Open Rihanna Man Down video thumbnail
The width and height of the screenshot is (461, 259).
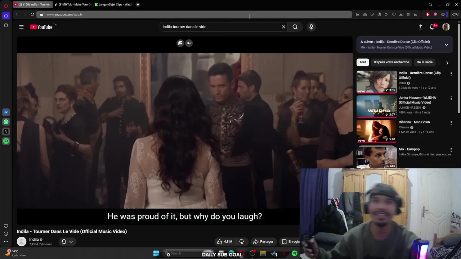pyautogui.click(x=376, y=131)
